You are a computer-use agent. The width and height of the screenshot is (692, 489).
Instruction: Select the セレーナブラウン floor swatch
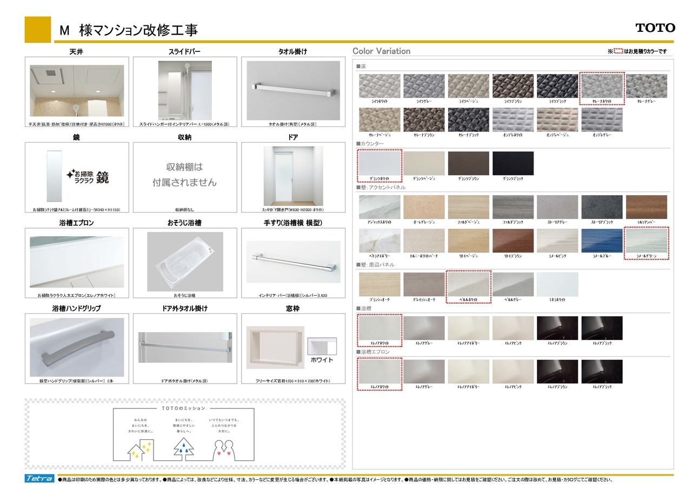pyautogui.click(x=424, y=120)
